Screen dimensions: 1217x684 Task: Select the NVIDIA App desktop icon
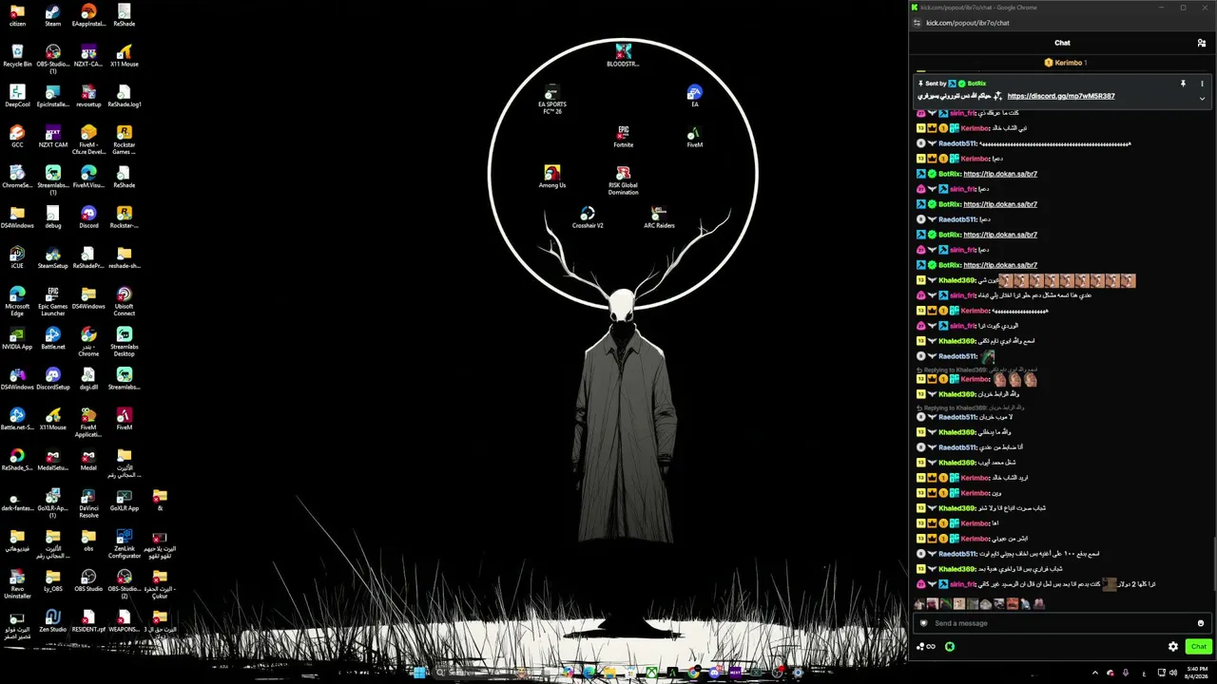[17, 338]
